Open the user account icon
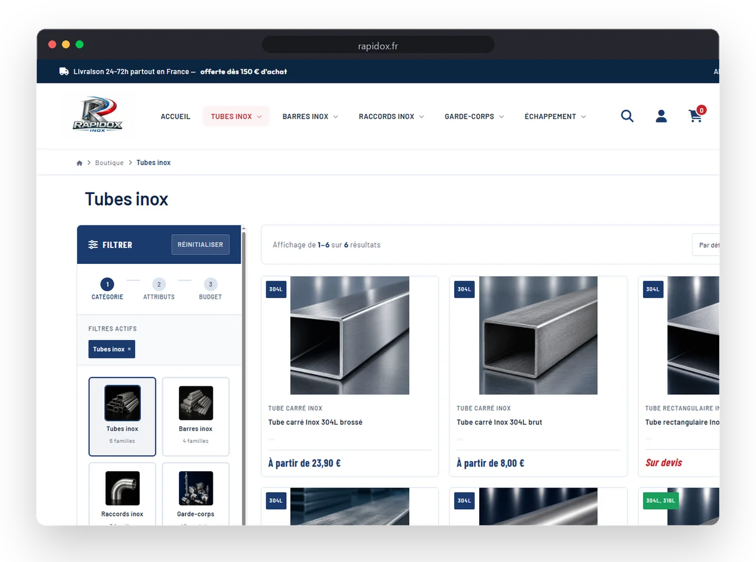This screenshot has width=756, height=562. 661,116
